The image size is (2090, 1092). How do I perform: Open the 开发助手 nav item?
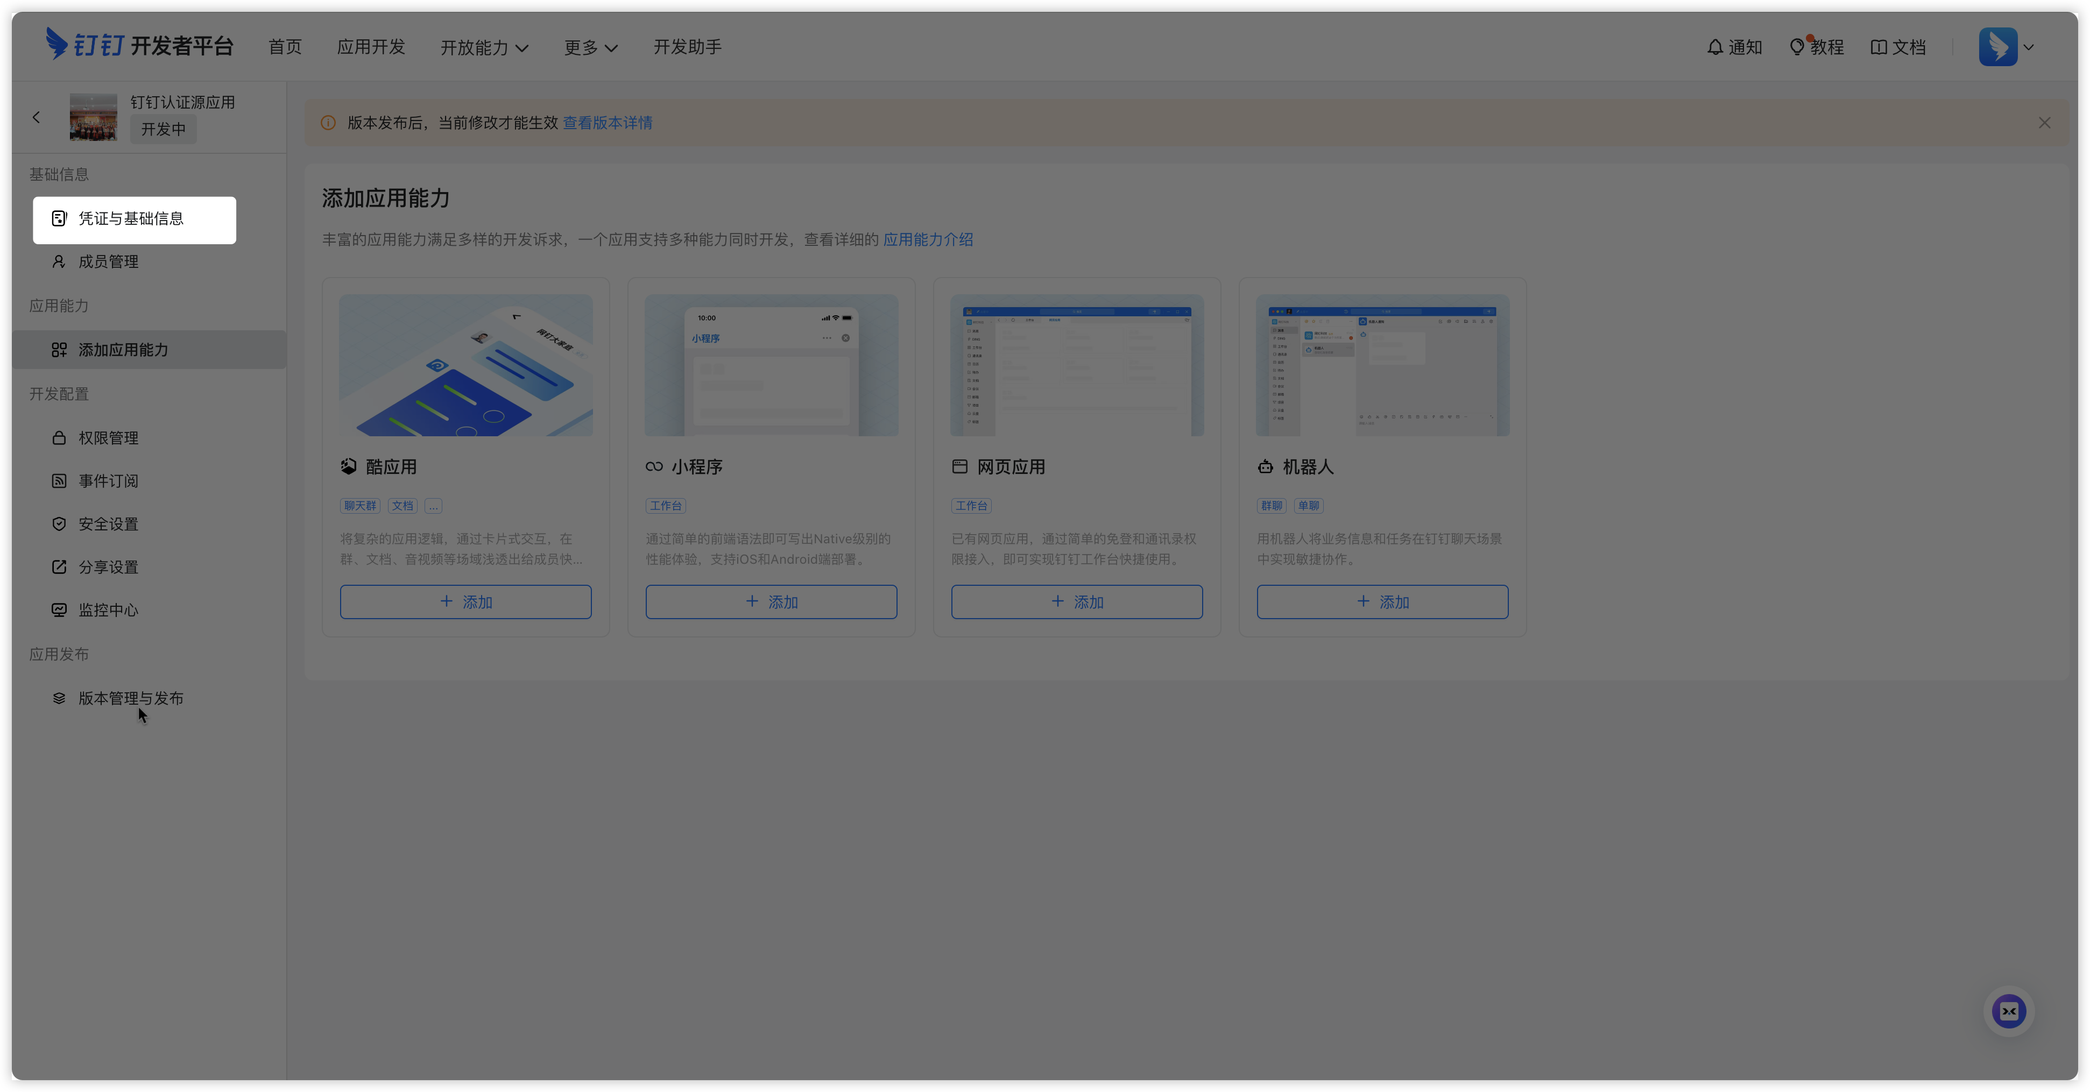[x=687, y=47]
